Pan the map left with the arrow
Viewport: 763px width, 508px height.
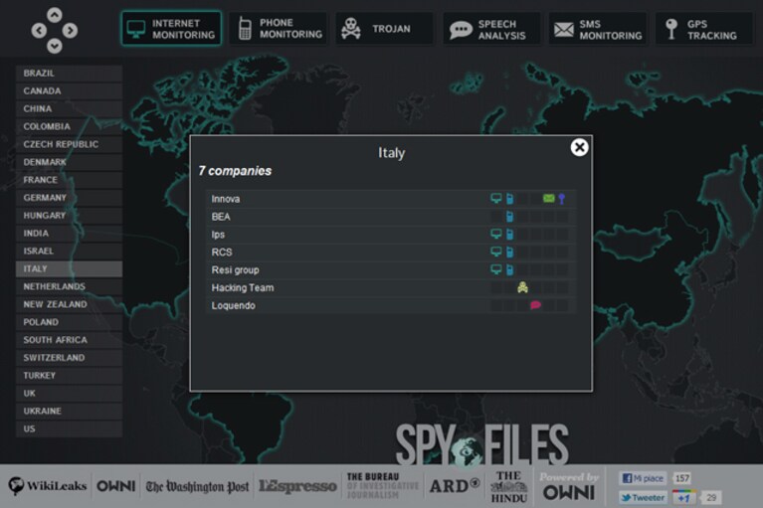39,31
